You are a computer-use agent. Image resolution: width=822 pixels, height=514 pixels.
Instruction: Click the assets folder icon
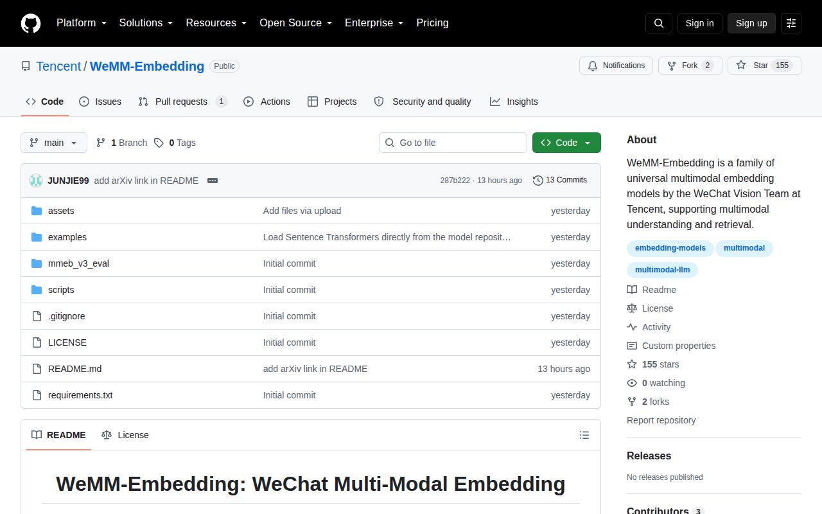(37, 211)
